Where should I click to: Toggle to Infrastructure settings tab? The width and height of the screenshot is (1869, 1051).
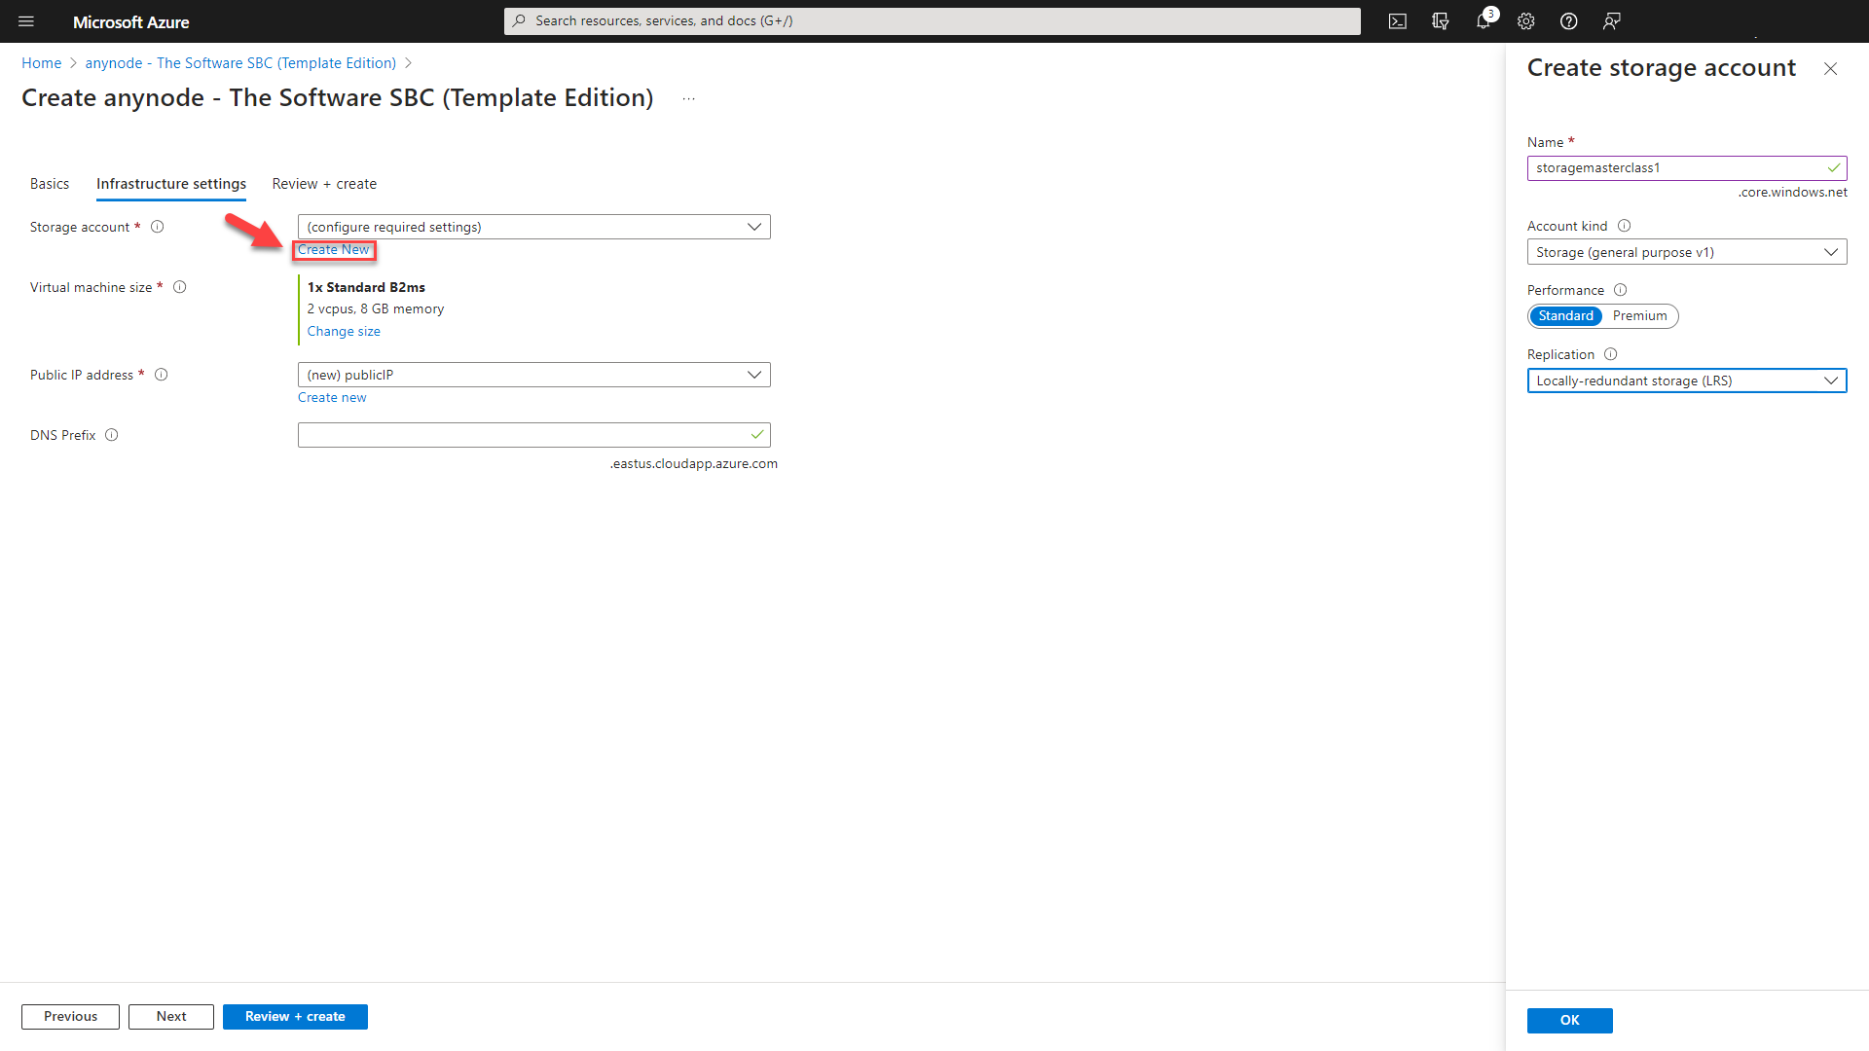pyautogui.click(x=170, y=184)
